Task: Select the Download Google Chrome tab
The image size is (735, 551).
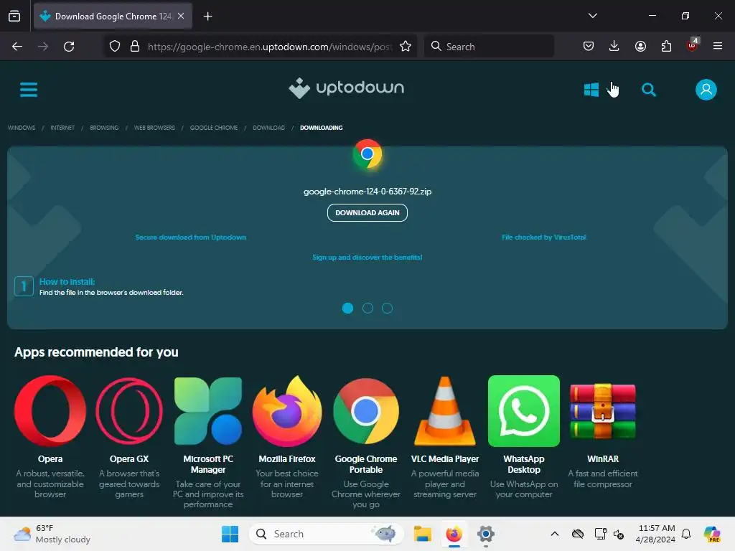Action: pyautogui.click(x=113, y=17)
